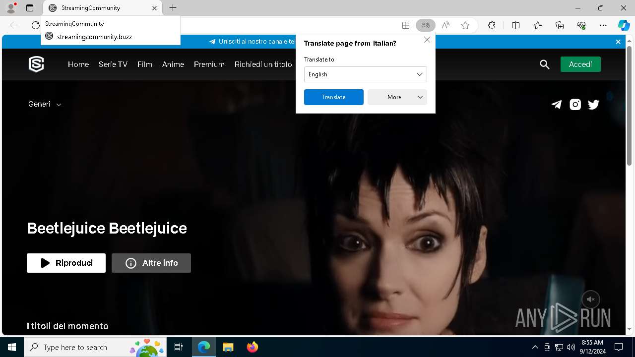This screenshot has height=357, width=635.
Task: Select the streamingcommunity.buzz address suggestion
Action: (111, 37)
